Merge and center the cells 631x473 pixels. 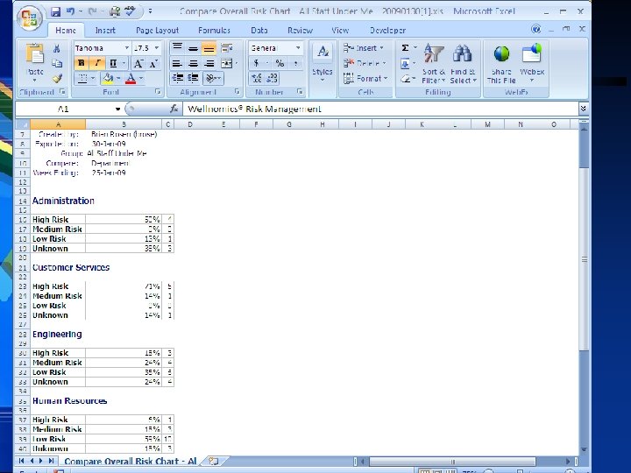(227, 64)
